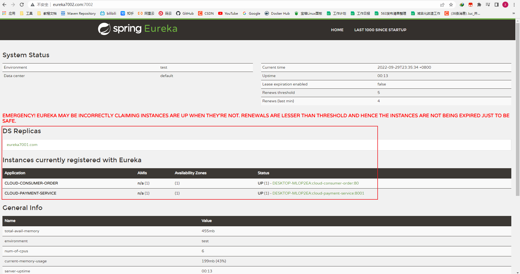This screenshot has height=274, width=520.
Task: Click the num-of-cpus row name
Action: pyautogui.click(x=16, y=251)
